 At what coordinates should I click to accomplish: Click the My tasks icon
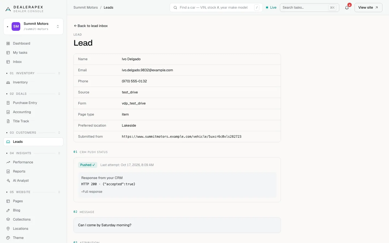click(8, 53)
